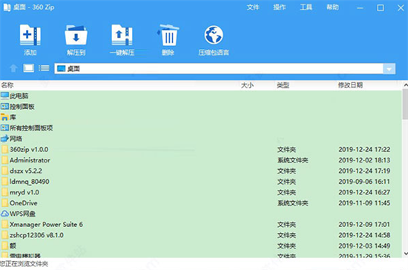Switch to list view mode
The height and width of the screenshot is (270, 408).
pos(44,68)
